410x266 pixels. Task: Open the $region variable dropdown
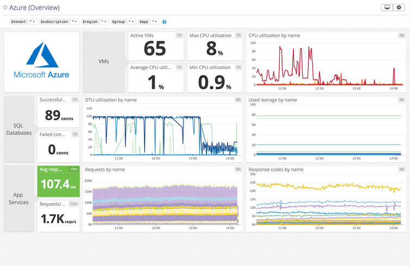click(104, 22)
